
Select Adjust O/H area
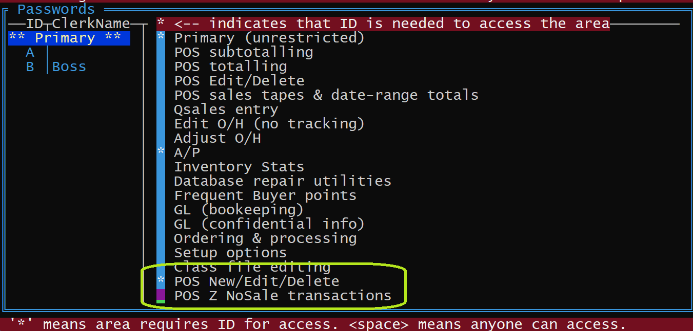tap(217, 139)
